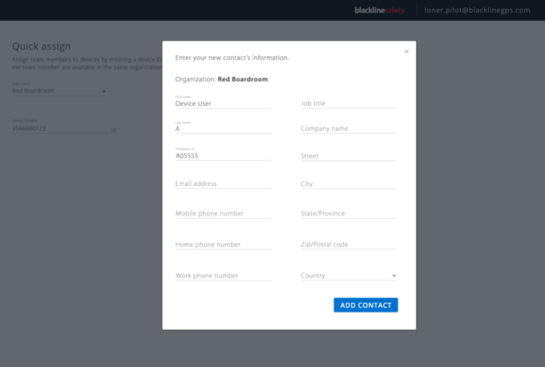
Task: Edit the Last name field
Action: 223,129
